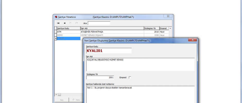Go to previous record arrow

click(x=64, y=23)
